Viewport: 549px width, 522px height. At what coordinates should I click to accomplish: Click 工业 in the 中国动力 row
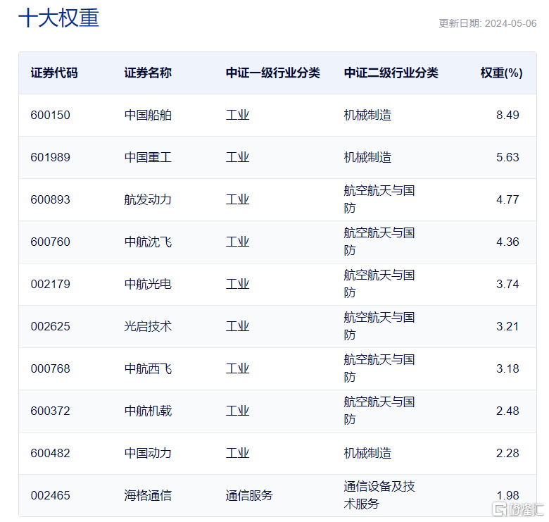tap(237, 453)
